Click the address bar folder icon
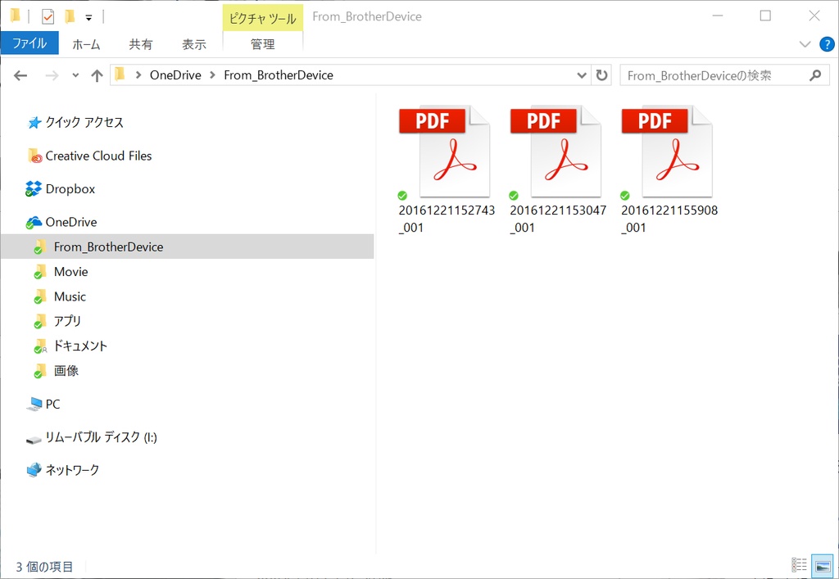 tap(120, 75)
